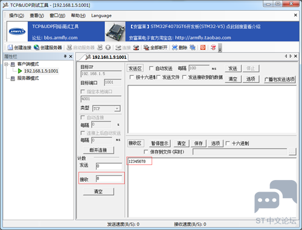The width and height of the screenshot is (302, 230).
Task: Toggle the 十六进制 hex display checkbox
Action: [228, 143]
